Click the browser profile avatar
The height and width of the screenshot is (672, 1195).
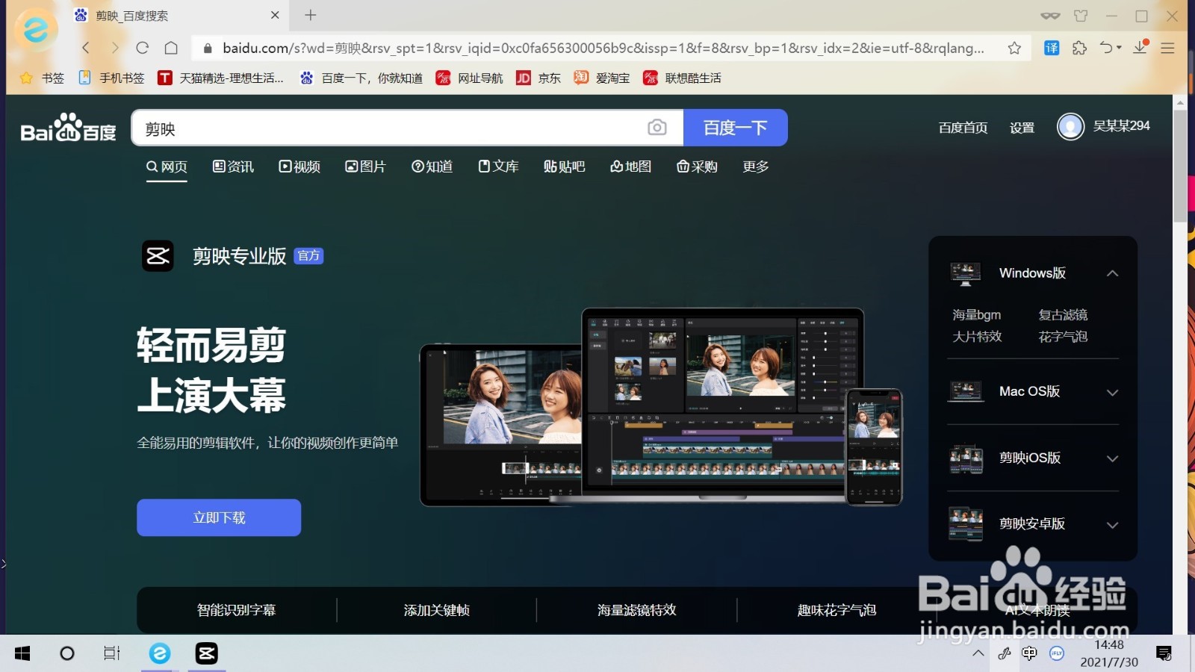[36, 30]
